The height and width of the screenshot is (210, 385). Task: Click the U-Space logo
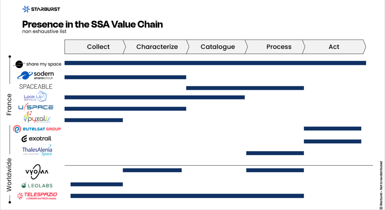tap(36, 107)
